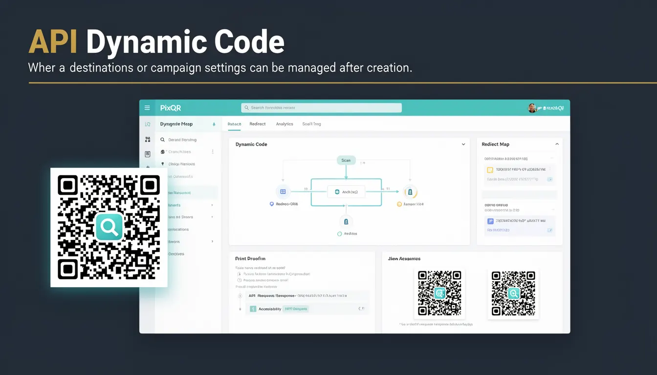Screen dimensions: 657x375
Task: Open the right QR code thumbnail in bottom panel
Action: pyautogui.click(x=513, y=293)
